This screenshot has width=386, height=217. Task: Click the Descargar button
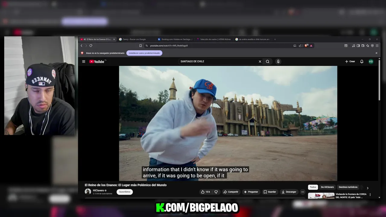click(289, 192)
